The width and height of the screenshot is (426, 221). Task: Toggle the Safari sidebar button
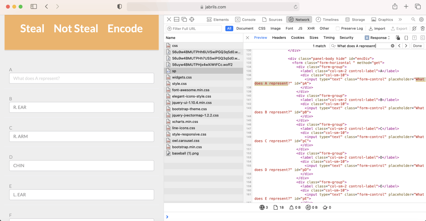click(x=34, y=7)
